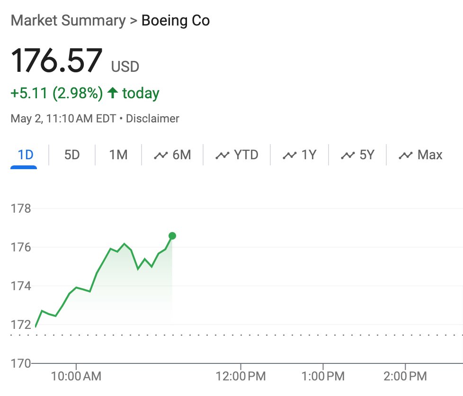Open the 1M chart tab
This screenshot has width=463, height=396.
tap(118, 155)
